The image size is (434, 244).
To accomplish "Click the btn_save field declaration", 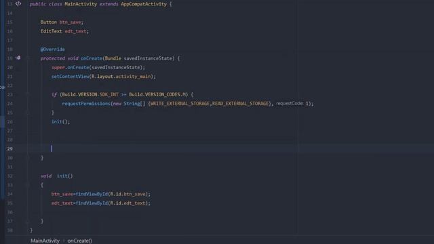I will 70,22.
